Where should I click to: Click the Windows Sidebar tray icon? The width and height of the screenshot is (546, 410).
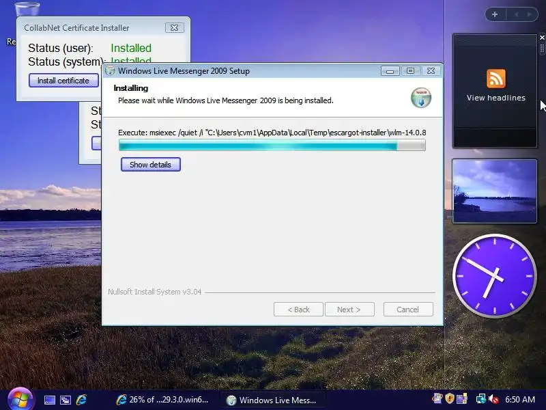coord(462,398)
